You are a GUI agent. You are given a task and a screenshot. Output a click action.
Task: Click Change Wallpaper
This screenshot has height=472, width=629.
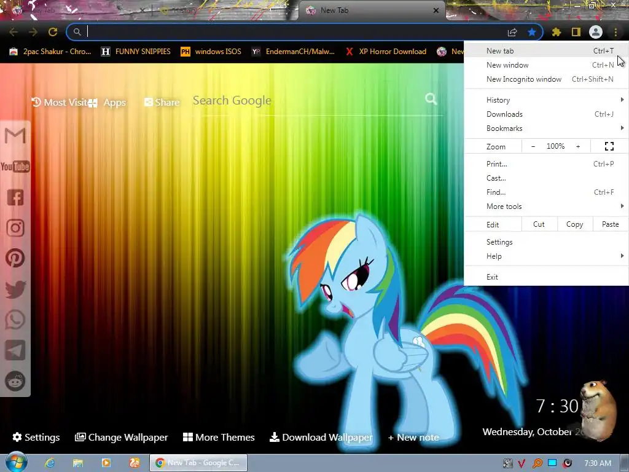click(122, 437)
